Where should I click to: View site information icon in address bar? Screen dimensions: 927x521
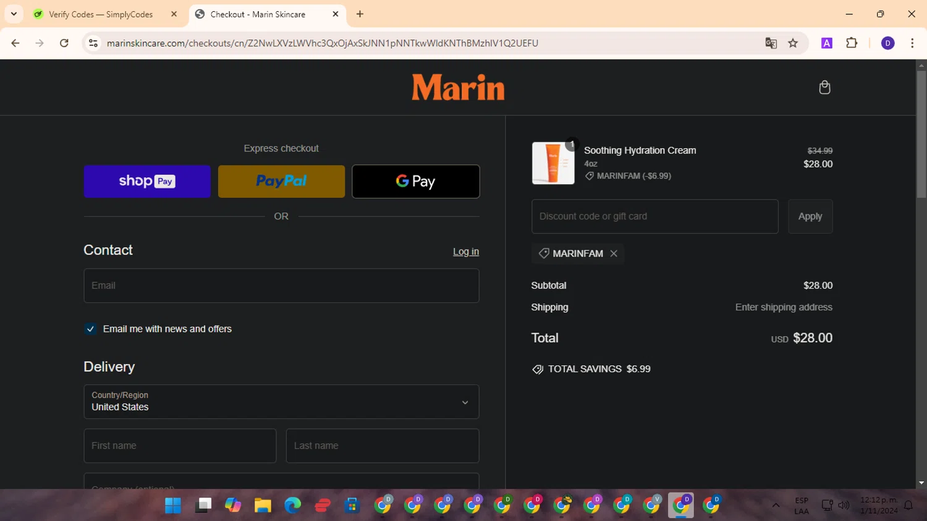93,43
